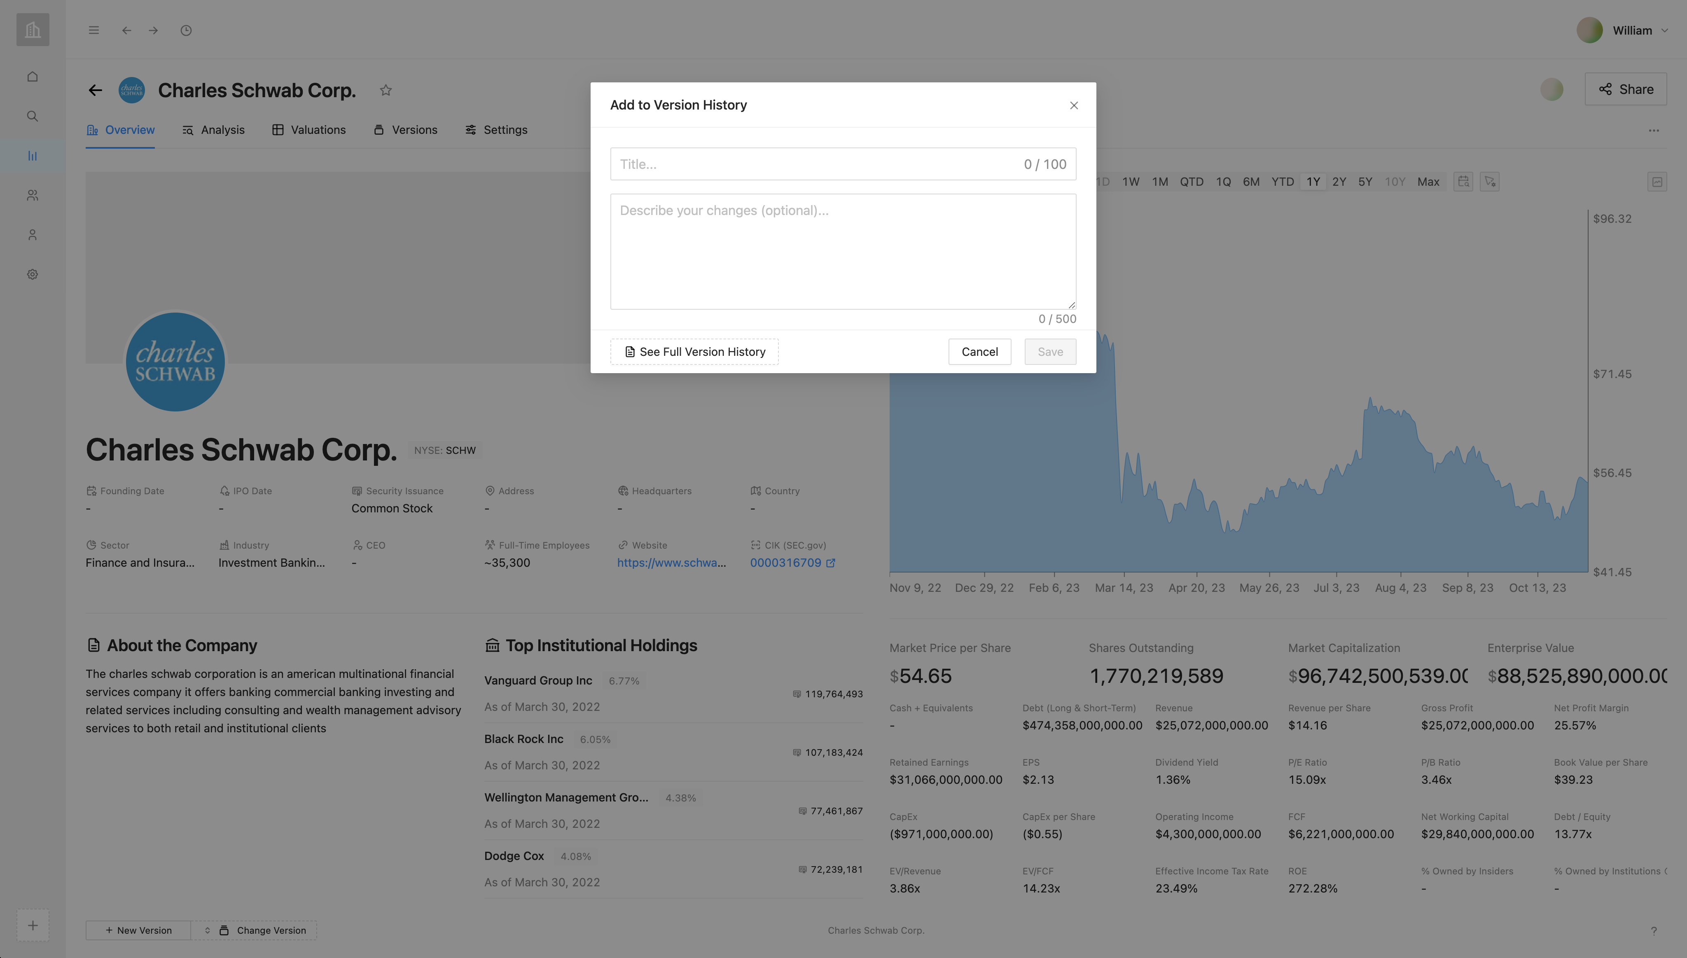Click the team members sidebar icon
Screen dimensions: 1687x958
(x=32, y=195)
